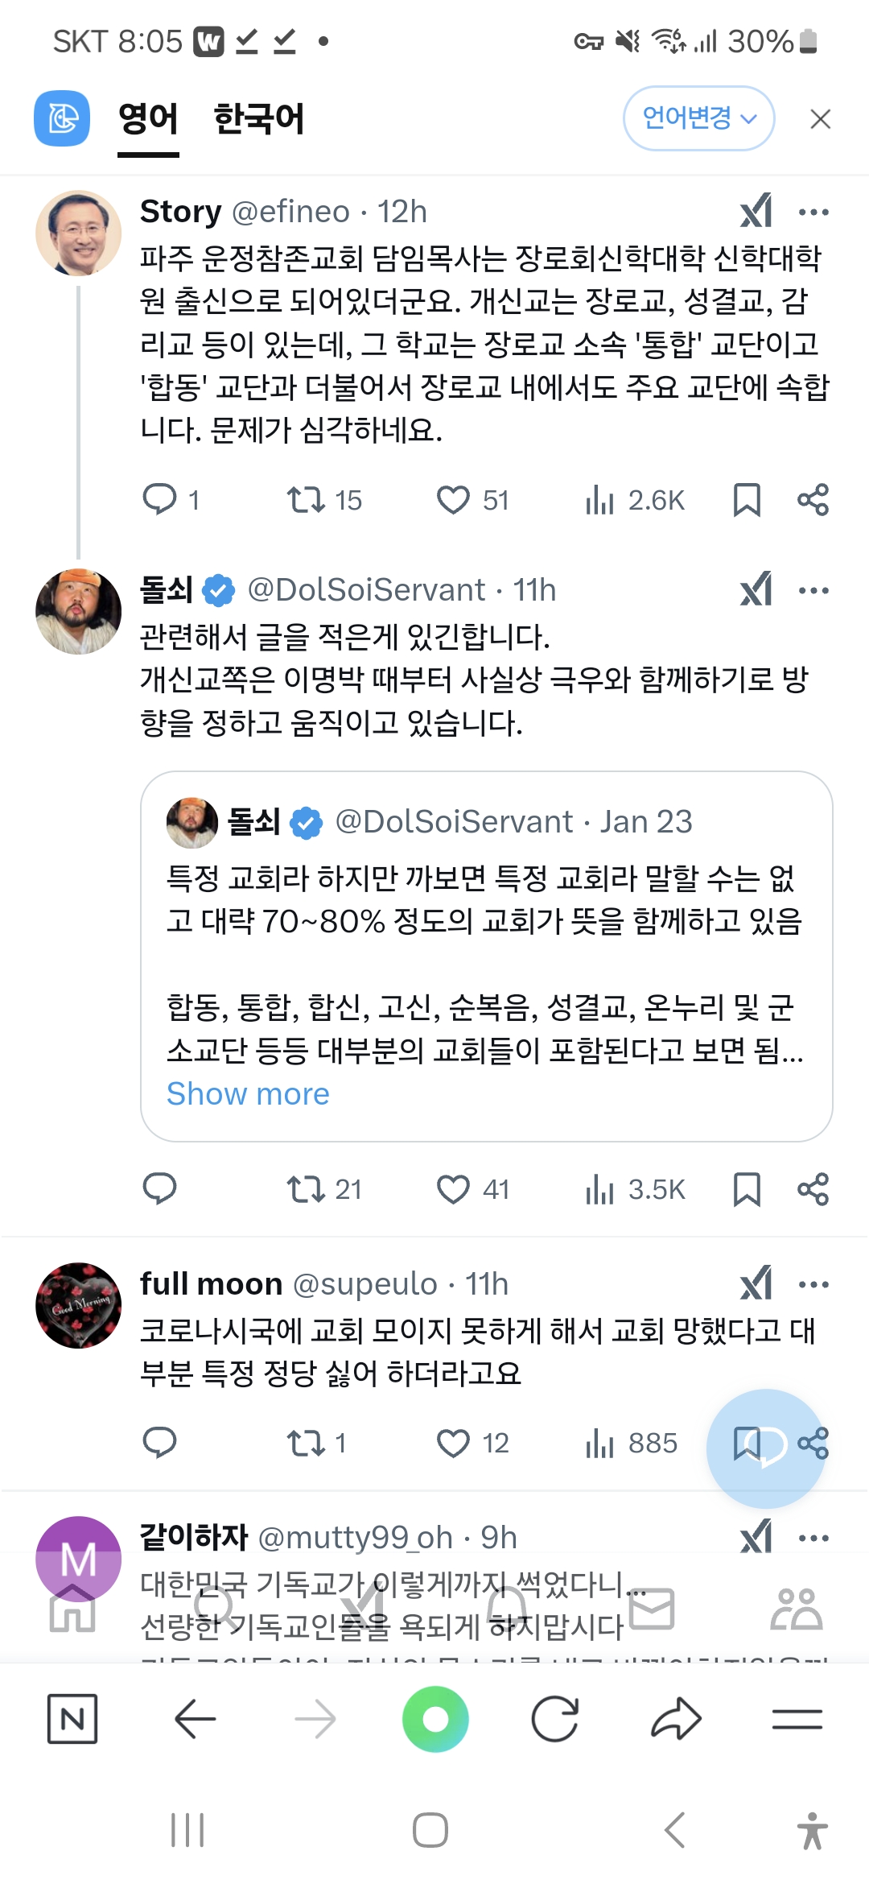Image resolution: width=869 pixels, height=1884 pixels.
Task: Open @DolSoiServant profile handle link
Action: pyautogui.click(x=366, y=590)
